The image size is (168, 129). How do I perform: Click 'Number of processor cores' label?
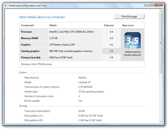point(39,96)
